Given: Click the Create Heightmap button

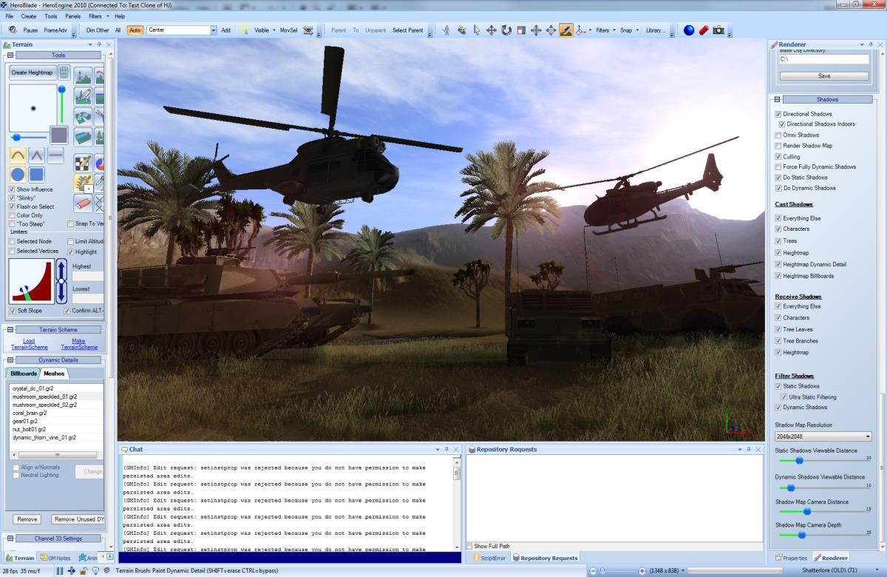Looking at the screenshot, I should click(33, 72).
